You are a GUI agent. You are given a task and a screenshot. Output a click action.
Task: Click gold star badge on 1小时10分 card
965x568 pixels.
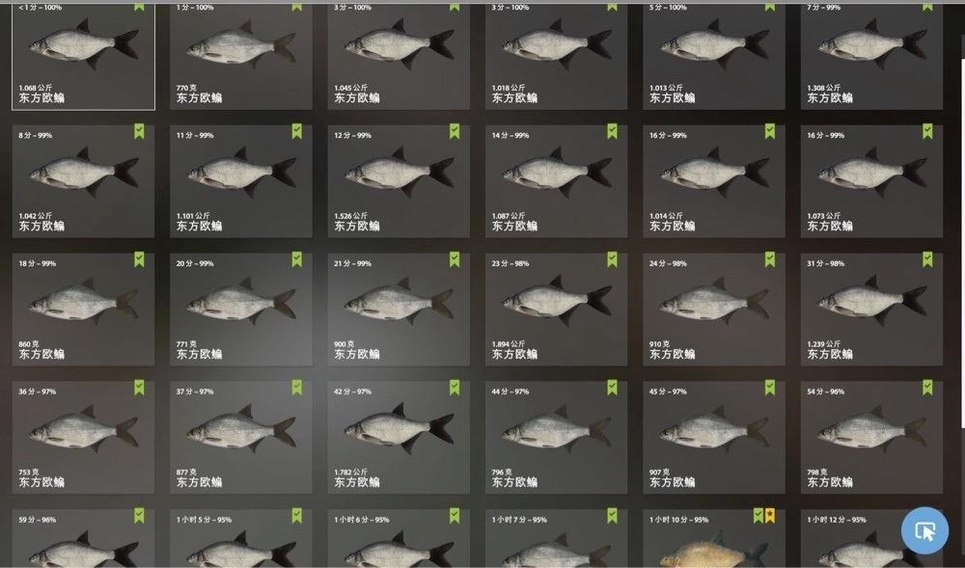point(770,516)
